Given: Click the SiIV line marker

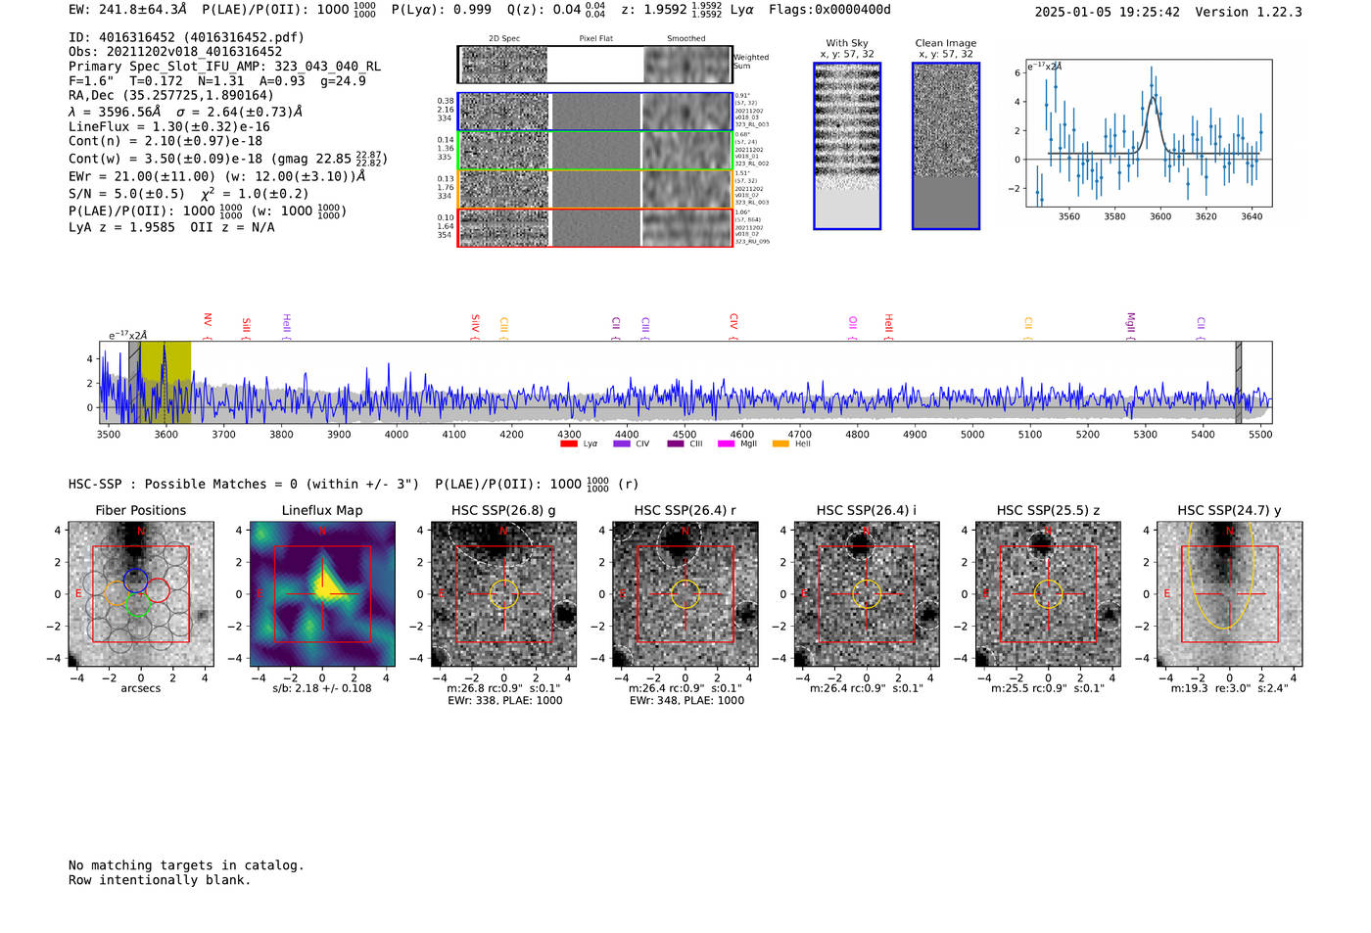Looking at the screenshot, I should (x=475, y=324).
